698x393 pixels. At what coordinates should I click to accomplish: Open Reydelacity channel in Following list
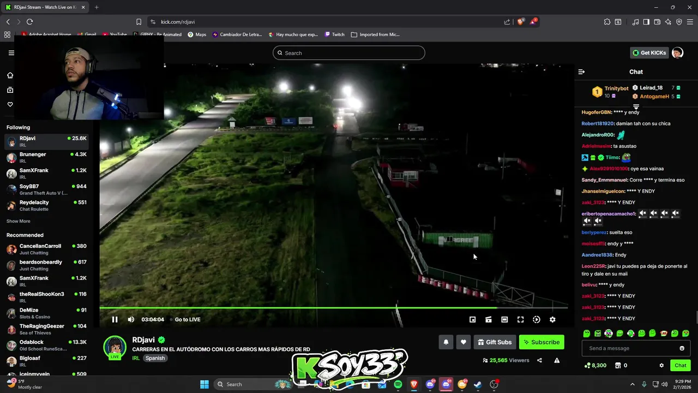click(46, 205)
